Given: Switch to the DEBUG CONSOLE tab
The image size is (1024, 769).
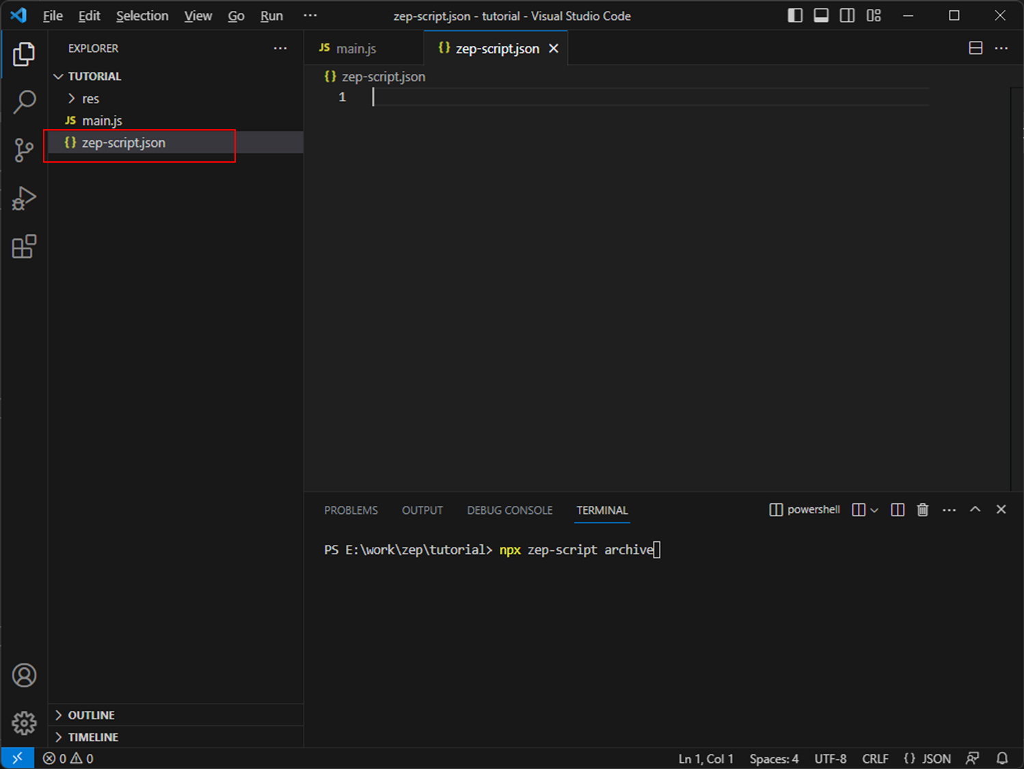Looking at the screenshot, I should tap(510, 511).
